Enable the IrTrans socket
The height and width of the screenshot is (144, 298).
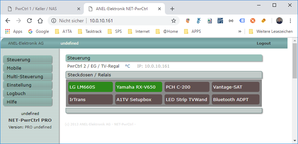[x=90, y=99]
